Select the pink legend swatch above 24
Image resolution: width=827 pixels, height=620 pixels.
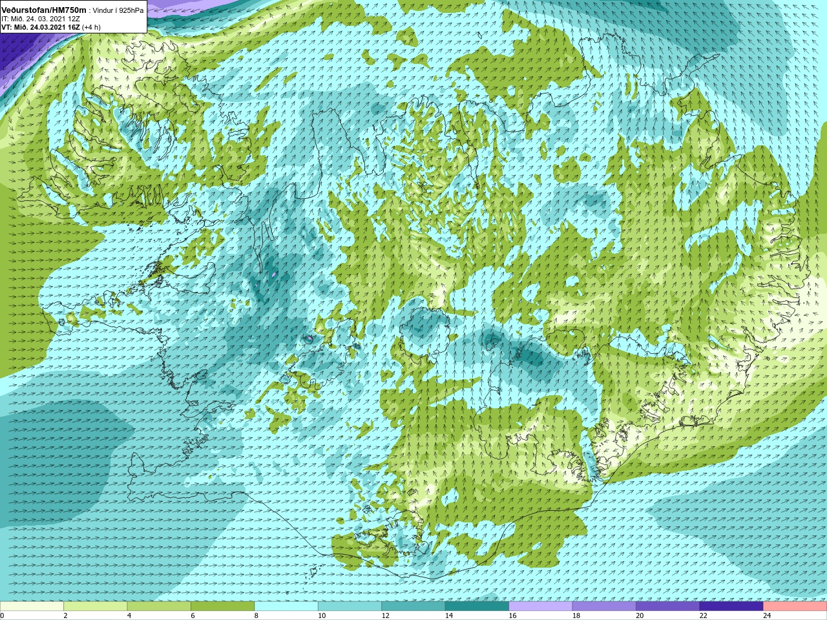pos(795,606)
